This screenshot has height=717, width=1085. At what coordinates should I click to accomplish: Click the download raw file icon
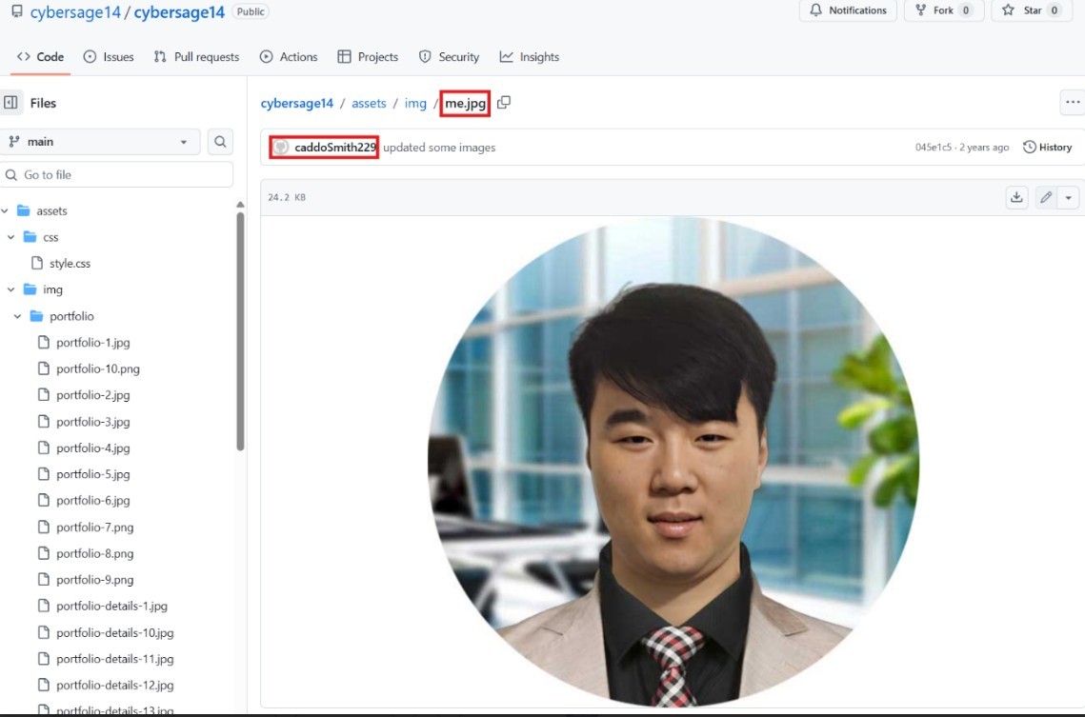1016,197
